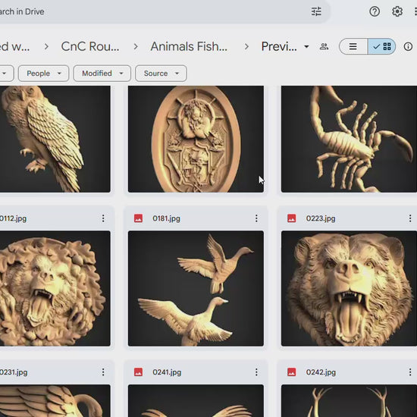Image resolution: width=417 pixels, height=417 pixels.
Task: Click image file icon beside 0241.jpg
Action: pos(138,372)
